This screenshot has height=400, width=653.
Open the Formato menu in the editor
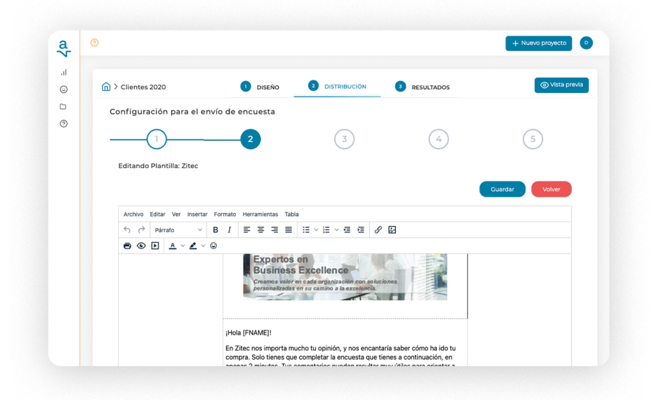tap(224, 214)
